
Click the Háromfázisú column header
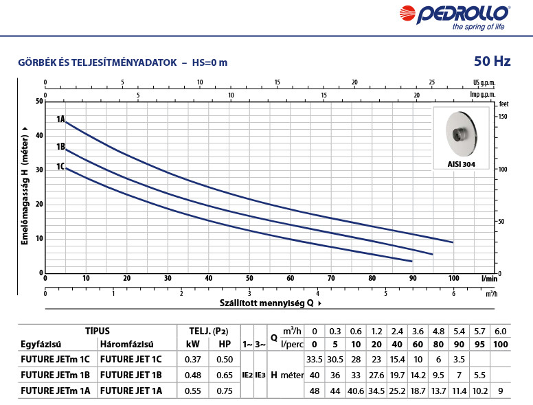tap(126, 343)
